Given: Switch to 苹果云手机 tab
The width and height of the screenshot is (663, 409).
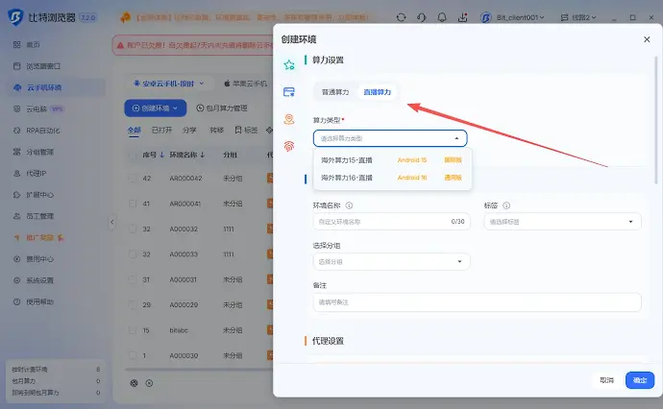Looking at the screenshot, I should point(246,84).
